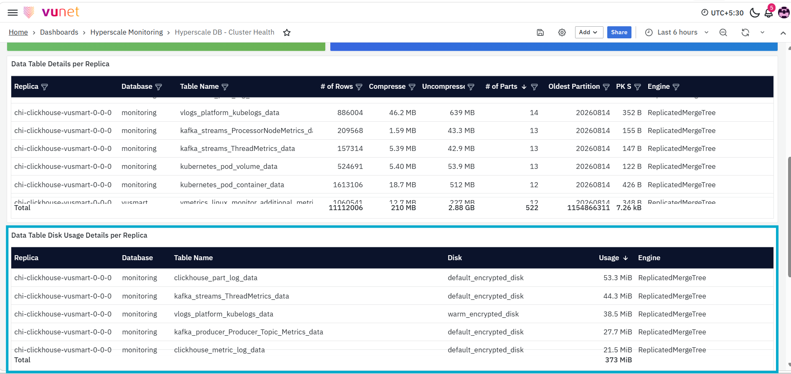The image size is (791, 374).
Task: Open the user avatar profile
Action: tap(784, 13)
